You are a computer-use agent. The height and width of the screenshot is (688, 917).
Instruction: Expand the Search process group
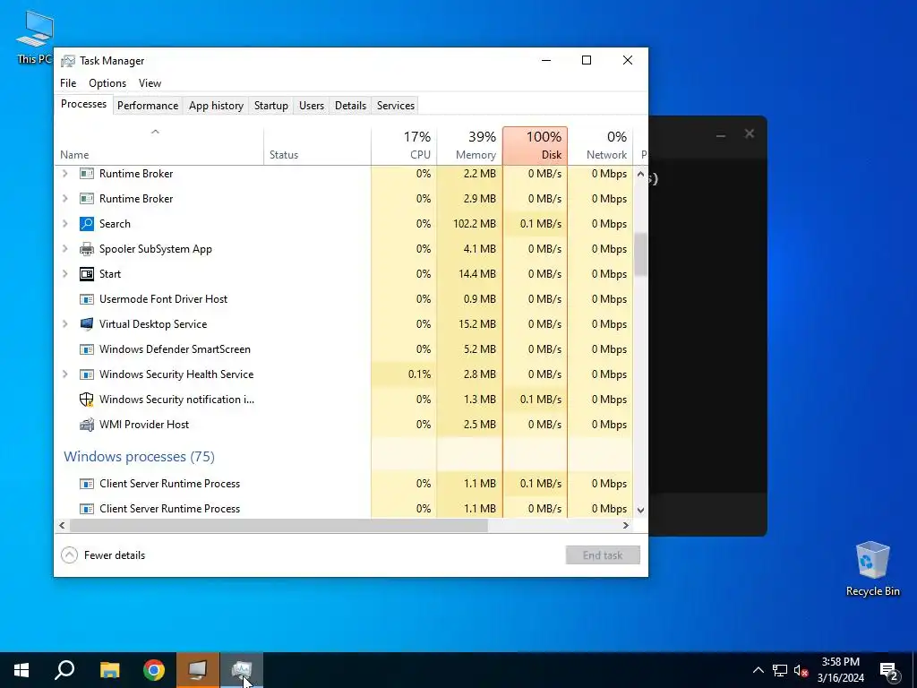click(64, 224)
